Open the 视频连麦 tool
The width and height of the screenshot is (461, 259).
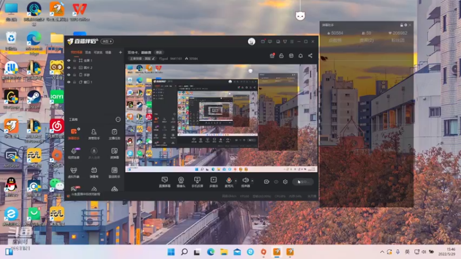pyautogui.click(x=74, y=153)
